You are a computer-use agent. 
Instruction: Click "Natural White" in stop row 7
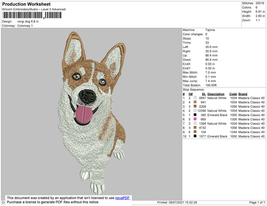pyautogui.click(x=217, y=123)
